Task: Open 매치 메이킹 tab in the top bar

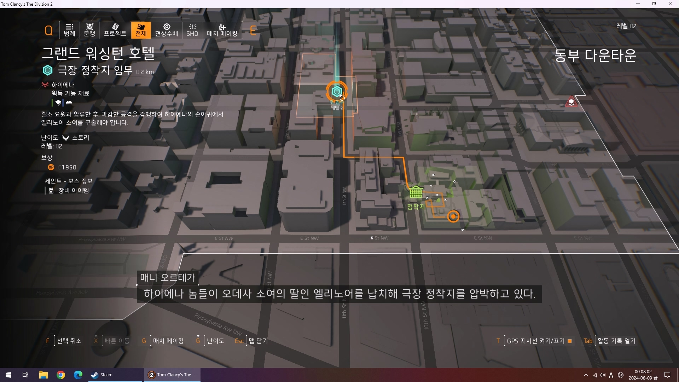Action: click(x=222, y=30)
